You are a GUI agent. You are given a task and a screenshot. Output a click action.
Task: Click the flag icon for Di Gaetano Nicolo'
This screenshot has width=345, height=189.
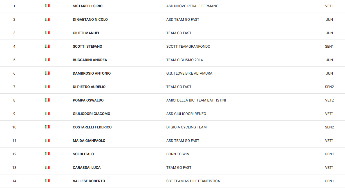point(47,19)
